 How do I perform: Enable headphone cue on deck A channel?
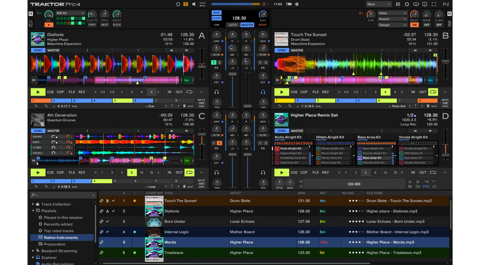pyautogui.click(x=217, y=92)
